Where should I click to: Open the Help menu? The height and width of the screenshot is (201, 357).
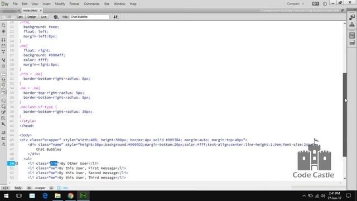click(x=133, y=4)
